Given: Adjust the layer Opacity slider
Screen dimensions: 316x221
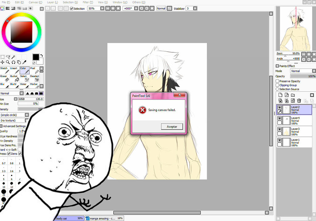Looking at the screenshot, I should 303,76.
